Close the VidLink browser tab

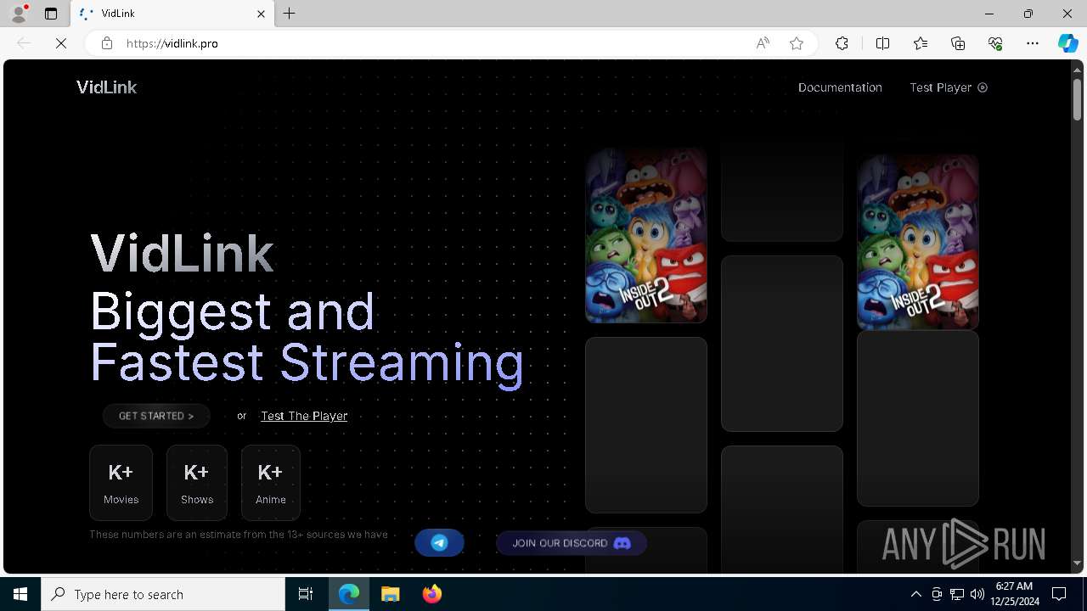(x=261, y=14)
